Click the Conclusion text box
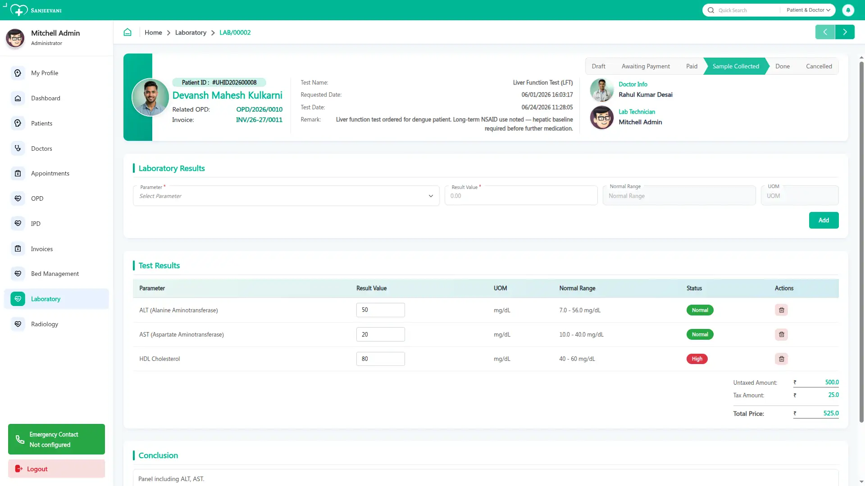865x486 pixels. 486,478
